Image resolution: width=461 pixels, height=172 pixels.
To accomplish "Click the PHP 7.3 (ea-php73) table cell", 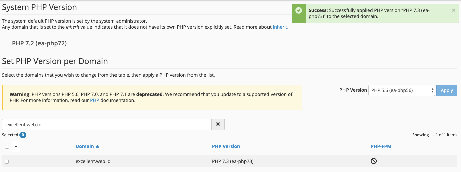I will [x=233, y=161].
